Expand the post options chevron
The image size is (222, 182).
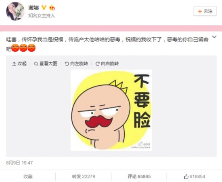click(x=214, y=37)
